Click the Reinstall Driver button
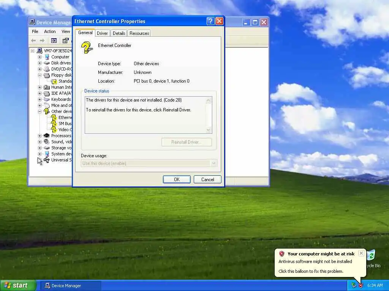The width and height of the screenshot is (389, 291). pos(187,142)
